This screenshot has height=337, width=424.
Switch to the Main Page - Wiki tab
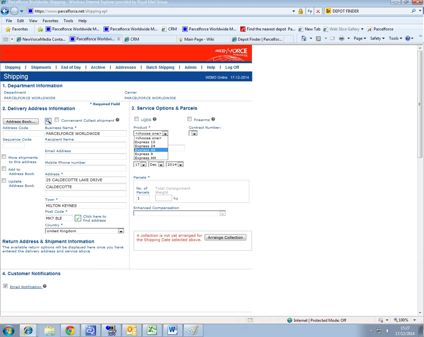click(203, 39)
